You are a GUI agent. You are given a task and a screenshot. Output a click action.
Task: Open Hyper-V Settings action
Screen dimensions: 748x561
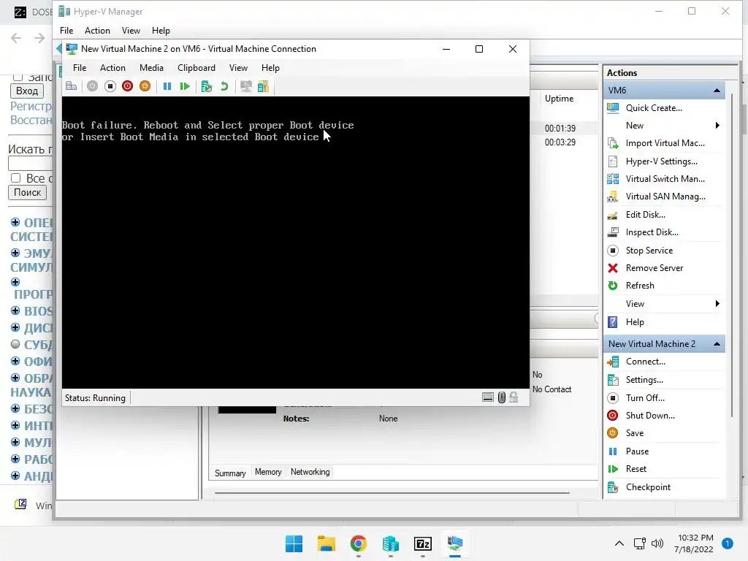(661, 161)
